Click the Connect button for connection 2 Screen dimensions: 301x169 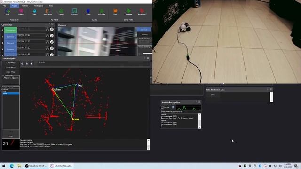(10, 43)
